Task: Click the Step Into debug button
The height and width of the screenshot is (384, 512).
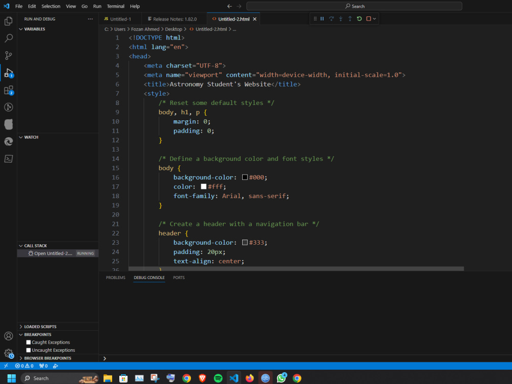Action: tap(340, 18)
